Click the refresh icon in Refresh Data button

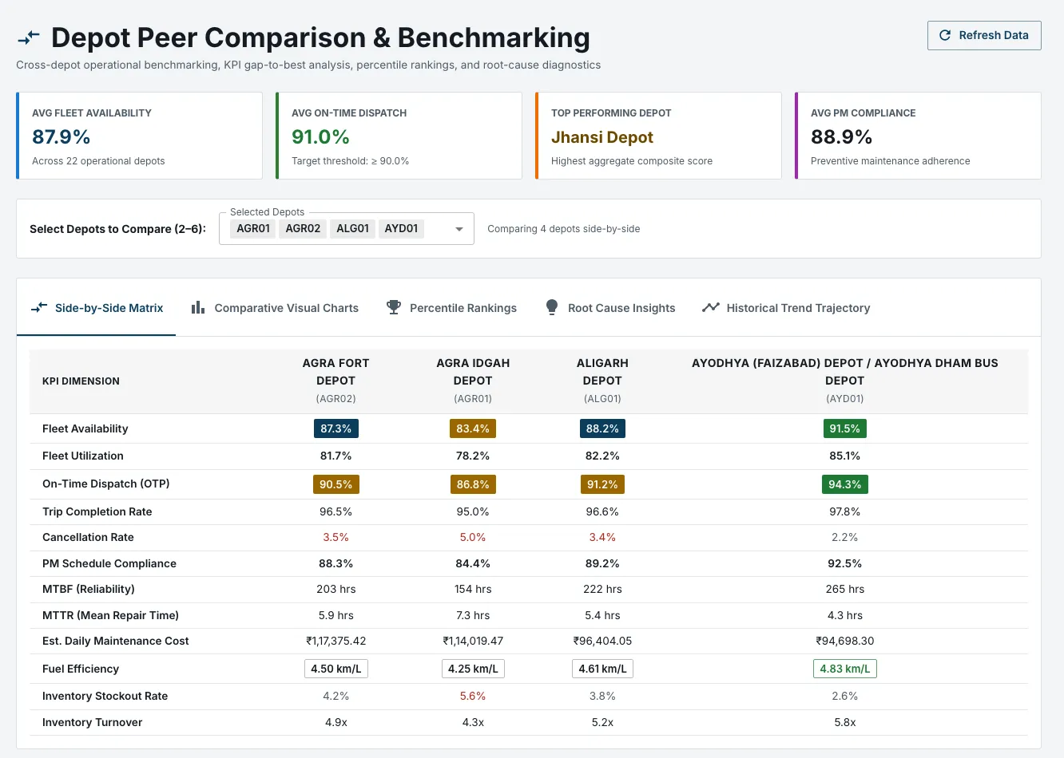click(945, 35)
